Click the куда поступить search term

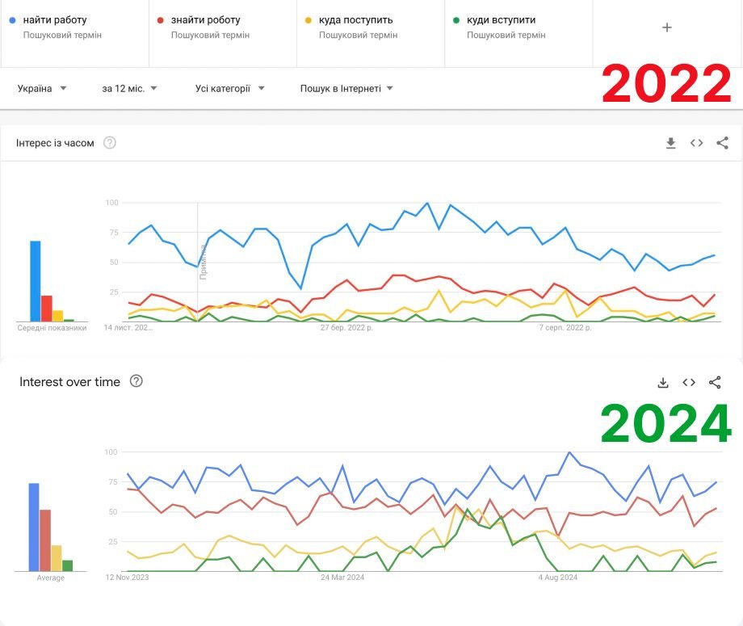[355, 19]
